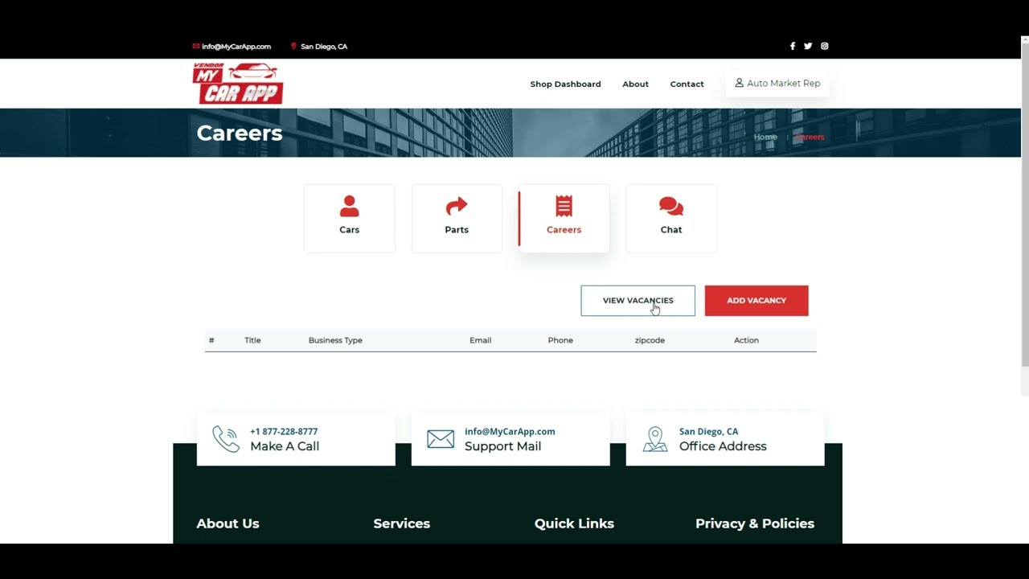Click San Diego, CA text in top bar
This screenshot has width=1029, height=579.
pos(324,47)
